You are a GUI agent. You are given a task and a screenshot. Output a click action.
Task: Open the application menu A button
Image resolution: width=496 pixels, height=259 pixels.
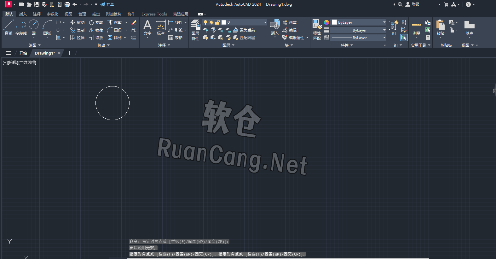point(9,4)
